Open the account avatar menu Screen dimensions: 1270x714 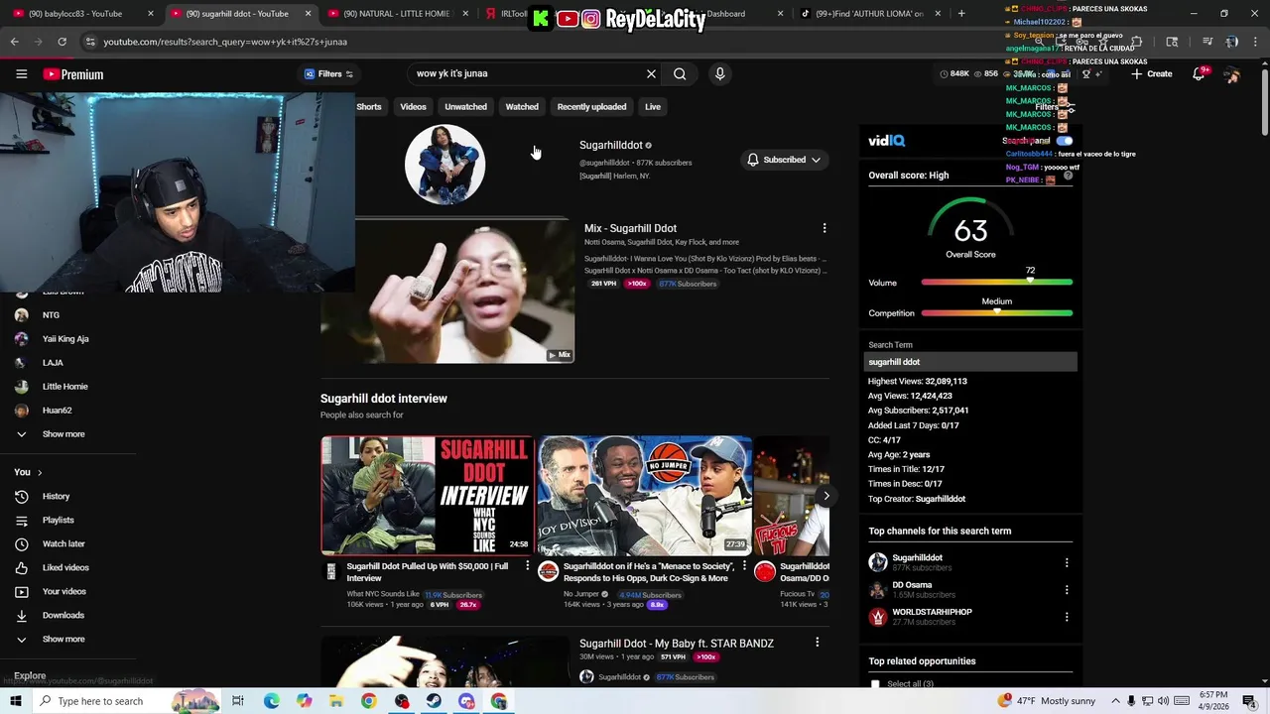tap(1231, 74)
